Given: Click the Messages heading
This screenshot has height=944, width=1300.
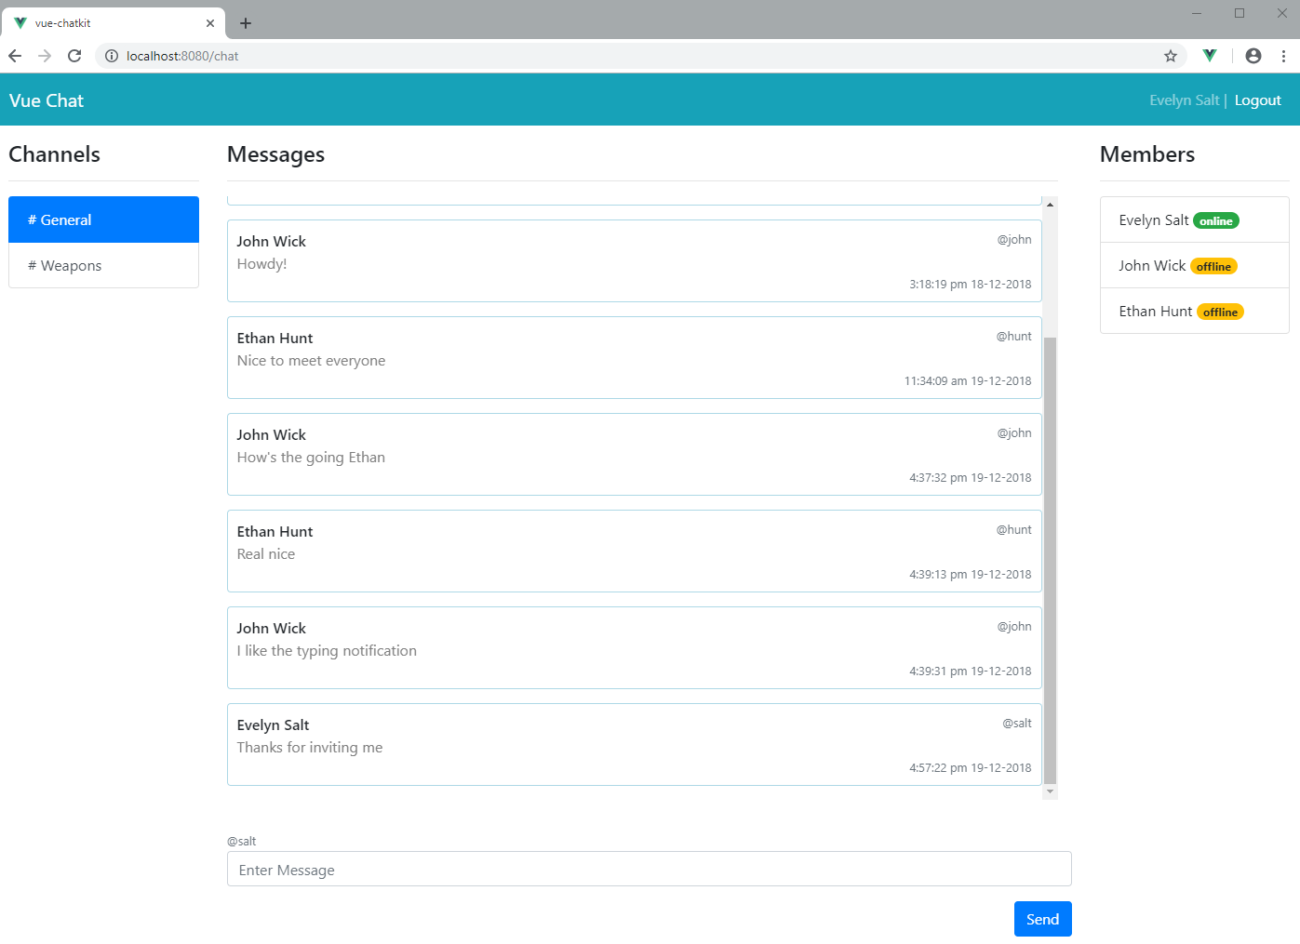Looking at the screenshot, I should tap(276, 154).
